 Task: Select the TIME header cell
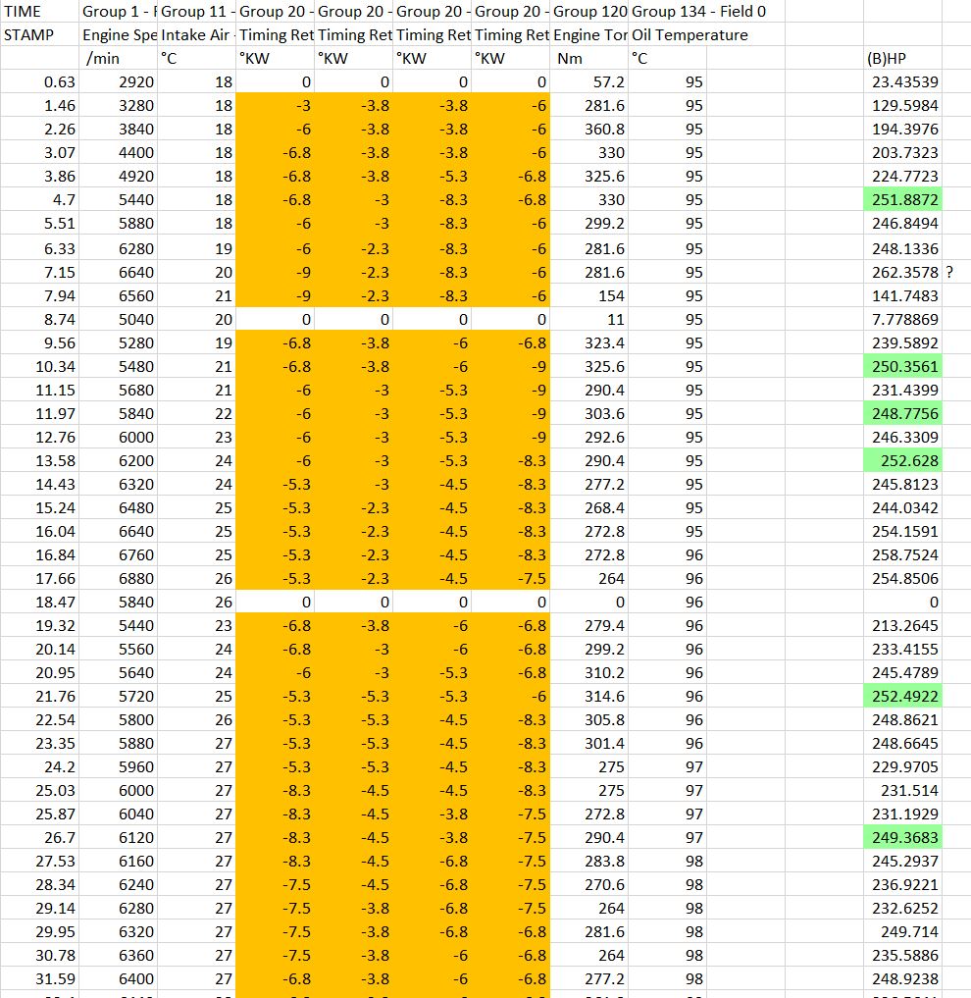(39, 12)
